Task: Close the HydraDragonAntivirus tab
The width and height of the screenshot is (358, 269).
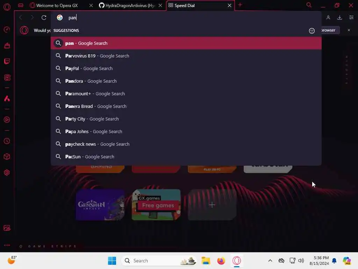Action: coord(160,5)
